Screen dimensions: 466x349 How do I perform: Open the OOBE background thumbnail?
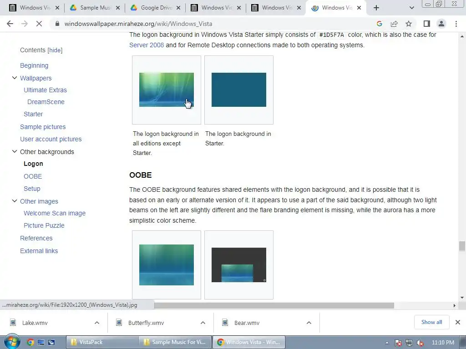pos(167,265)
